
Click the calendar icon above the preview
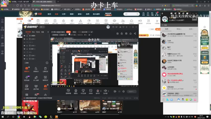pos(117,34)
